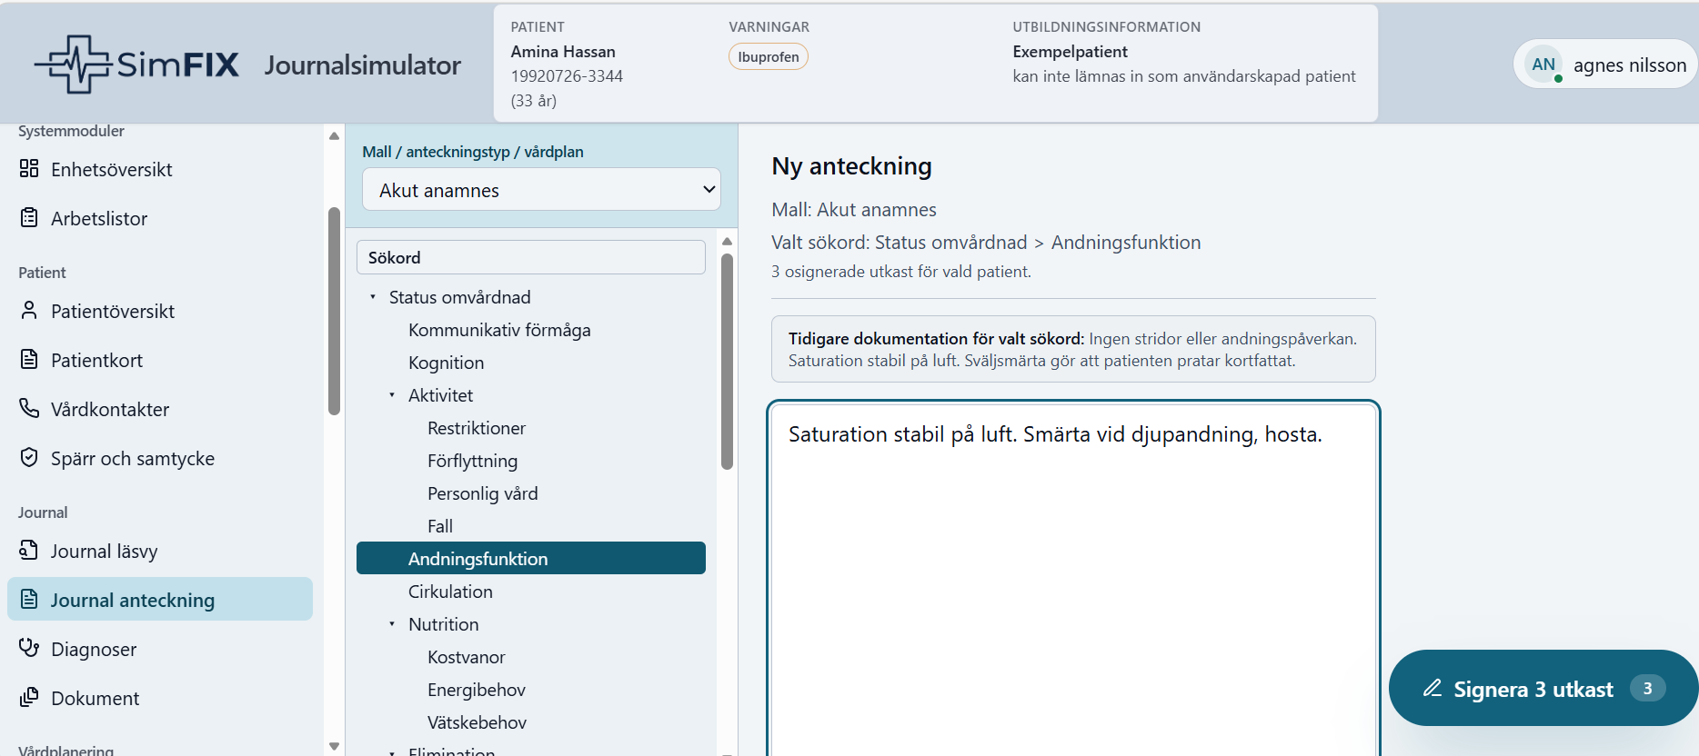1699x756 pixels.
Task: Select Kommunikativ förmåga keyword
Action: [499, 330]
